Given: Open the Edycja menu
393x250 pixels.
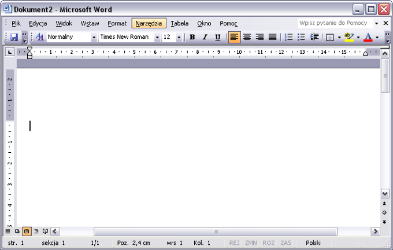Looking at the screenshot, I should coord(38,23).
